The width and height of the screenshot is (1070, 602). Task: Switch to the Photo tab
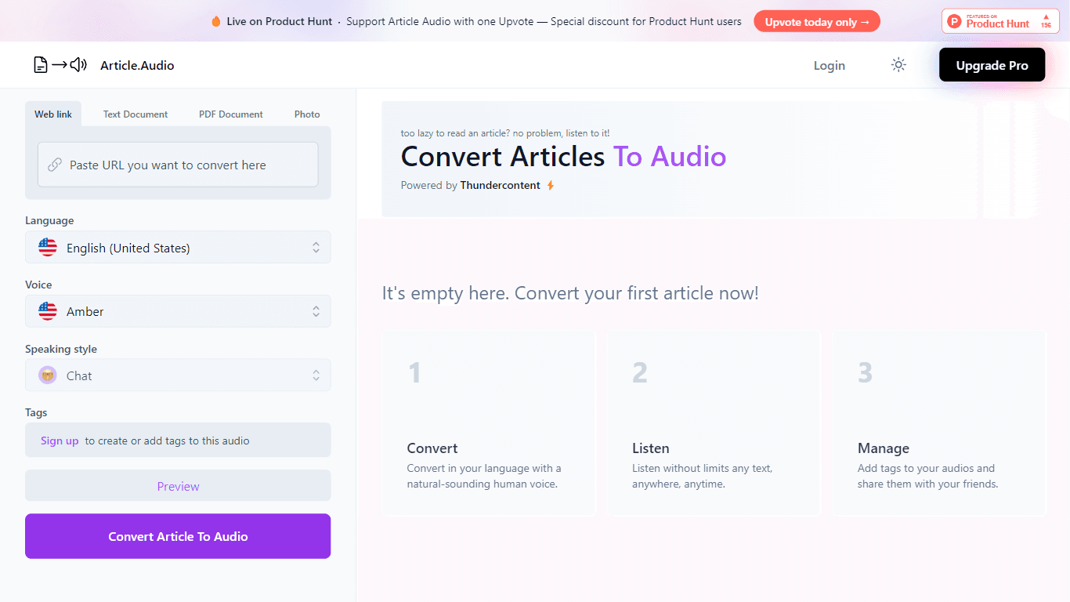tap(307, 114)
